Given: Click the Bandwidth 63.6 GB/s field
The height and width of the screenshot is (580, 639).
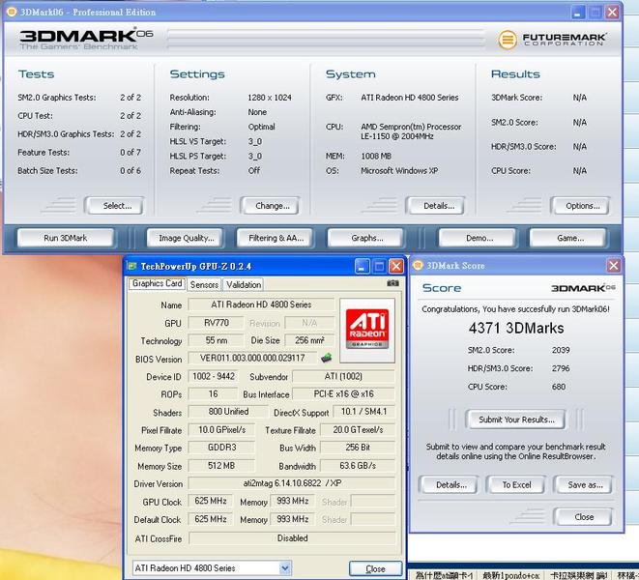Looking at the screenshot, I should pos(358,466).
